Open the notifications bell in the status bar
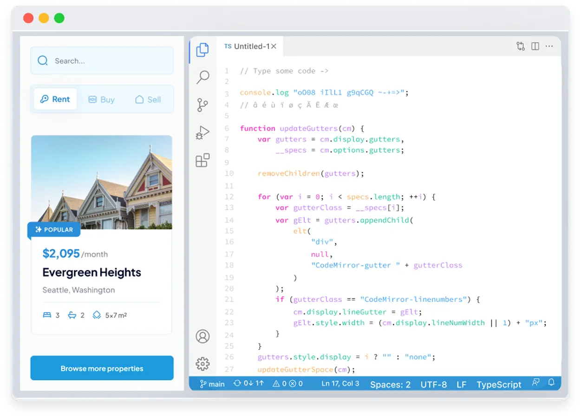The width and height of the screenshot is (581, 418). pos(551,382)
